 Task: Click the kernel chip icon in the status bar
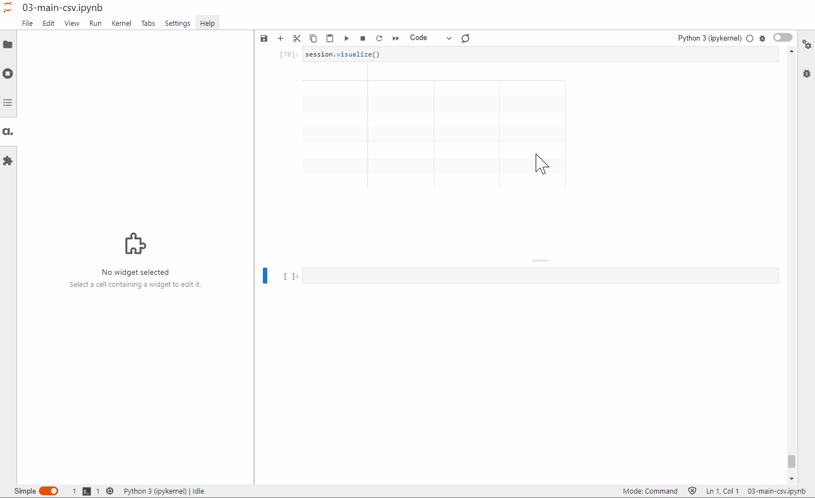[x=110, y=491]
